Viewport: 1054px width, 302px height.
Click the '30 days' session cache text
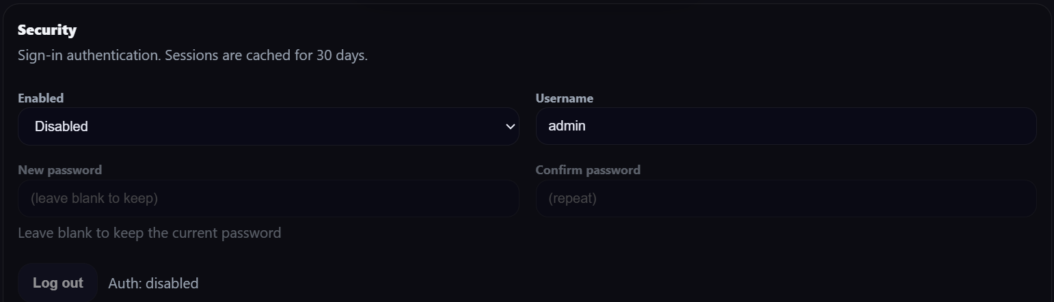(342, 55)
